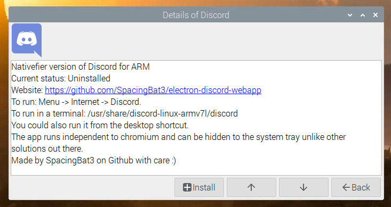Click the 'runs independent to chromium' sentence
Screen dimensions: 391x207
point(179,143)
